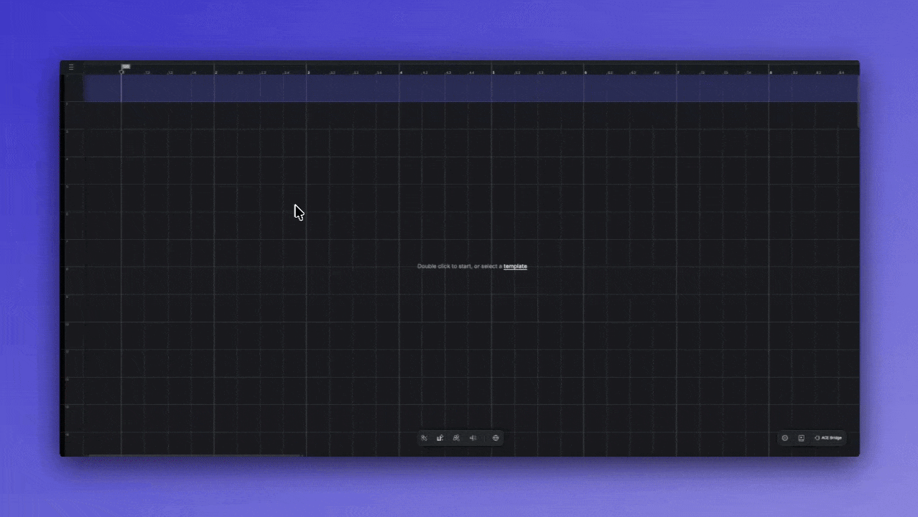The height and width of the screenshot is (517, 918).
Task: Toggle the scissors tool selection
Action: pos(424,438)
